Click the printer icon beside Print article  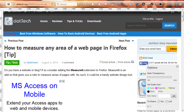point(132,62)
